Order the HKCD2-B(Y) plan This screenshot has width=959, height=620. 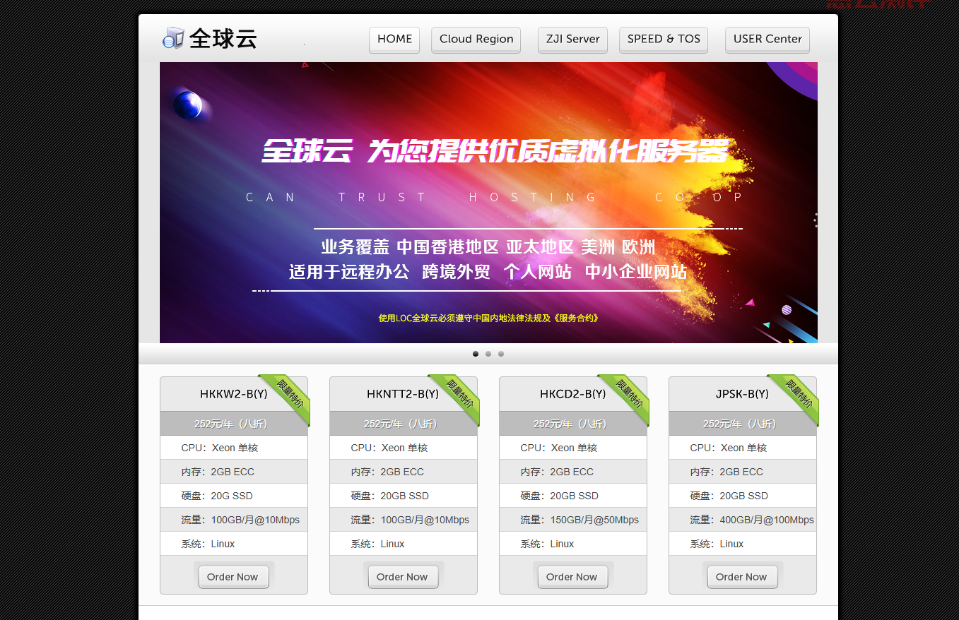point(572,577)
